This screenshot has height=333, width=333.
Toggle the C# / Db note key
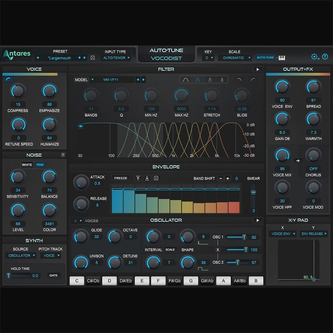[x=93, y=281]
